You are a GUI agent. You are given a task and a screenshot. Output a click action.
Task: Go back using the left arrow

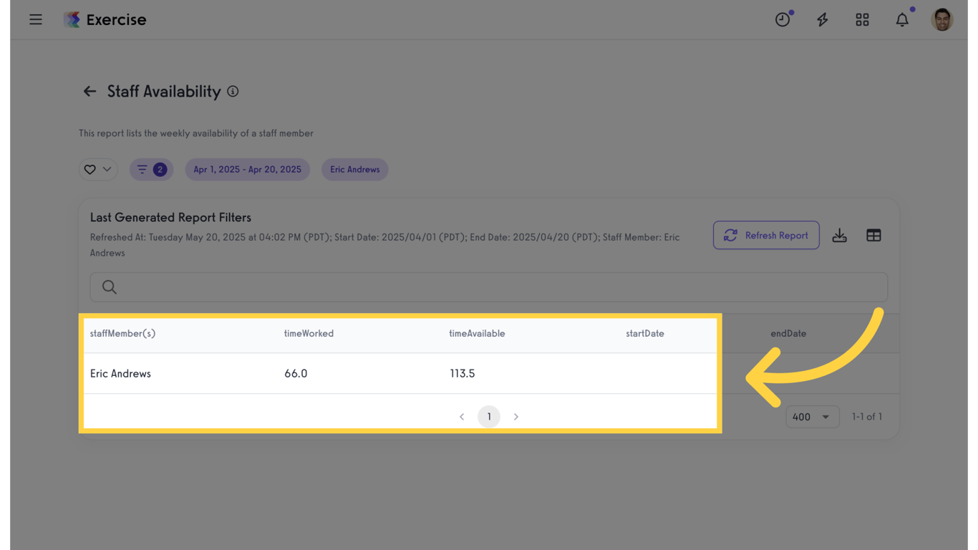coord(89,92)
